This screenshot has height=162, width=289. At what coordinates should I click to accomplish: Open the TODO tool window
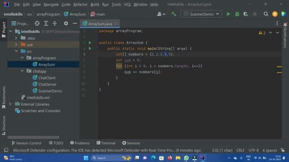coord(56,143)
